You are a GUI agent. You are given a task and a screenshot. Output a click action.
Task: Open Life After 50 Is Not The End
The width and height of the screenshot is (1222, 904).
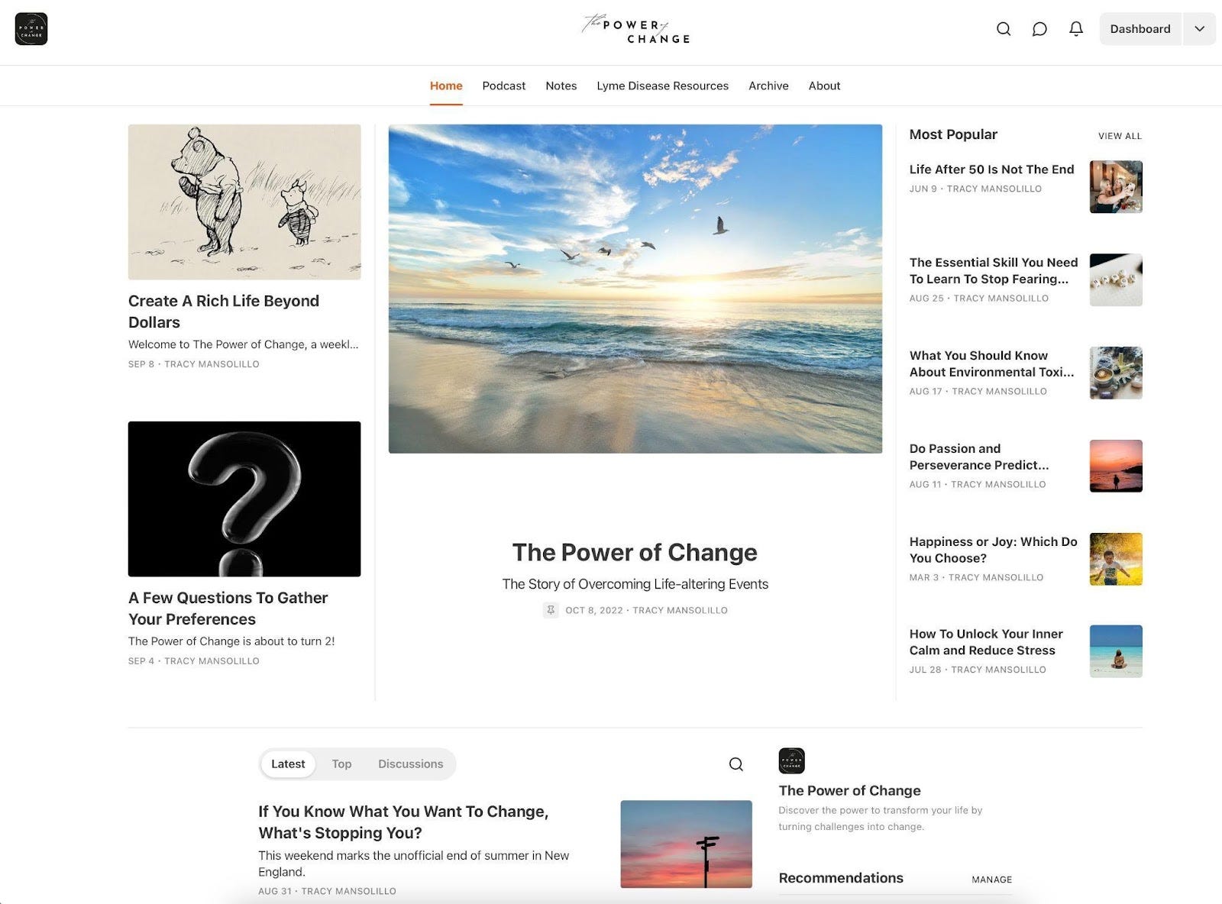pyautogui.click(x=991, y=169)
